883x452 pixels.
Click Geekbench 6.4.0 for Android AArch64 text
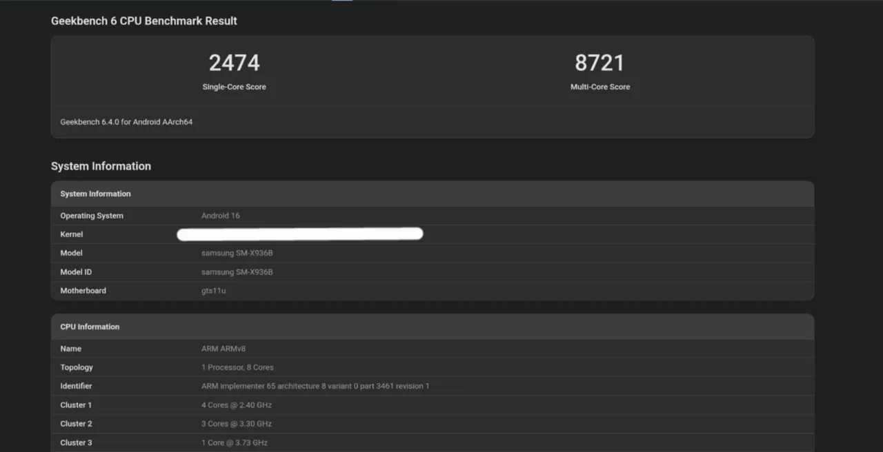click(126, 122)
